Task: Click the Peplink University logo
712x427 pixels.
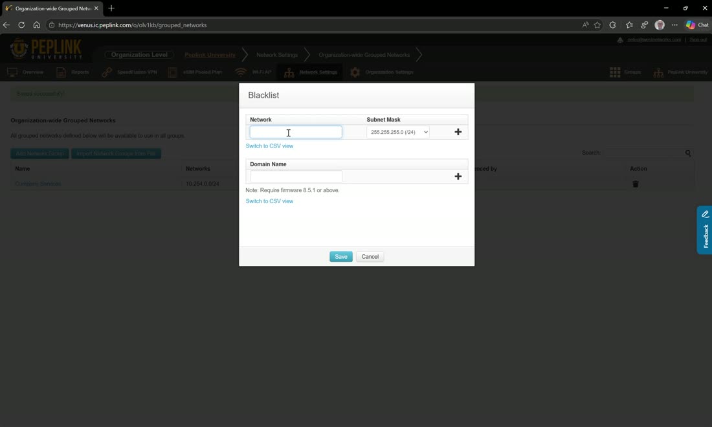Action: tap(46, 49)
